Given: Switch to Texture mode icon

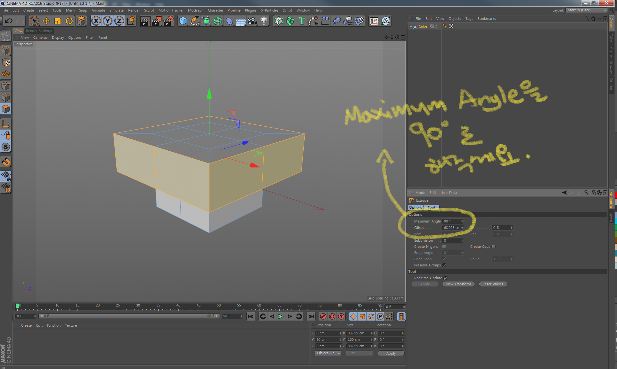Looking at the screenshot, I should (6, 63).
